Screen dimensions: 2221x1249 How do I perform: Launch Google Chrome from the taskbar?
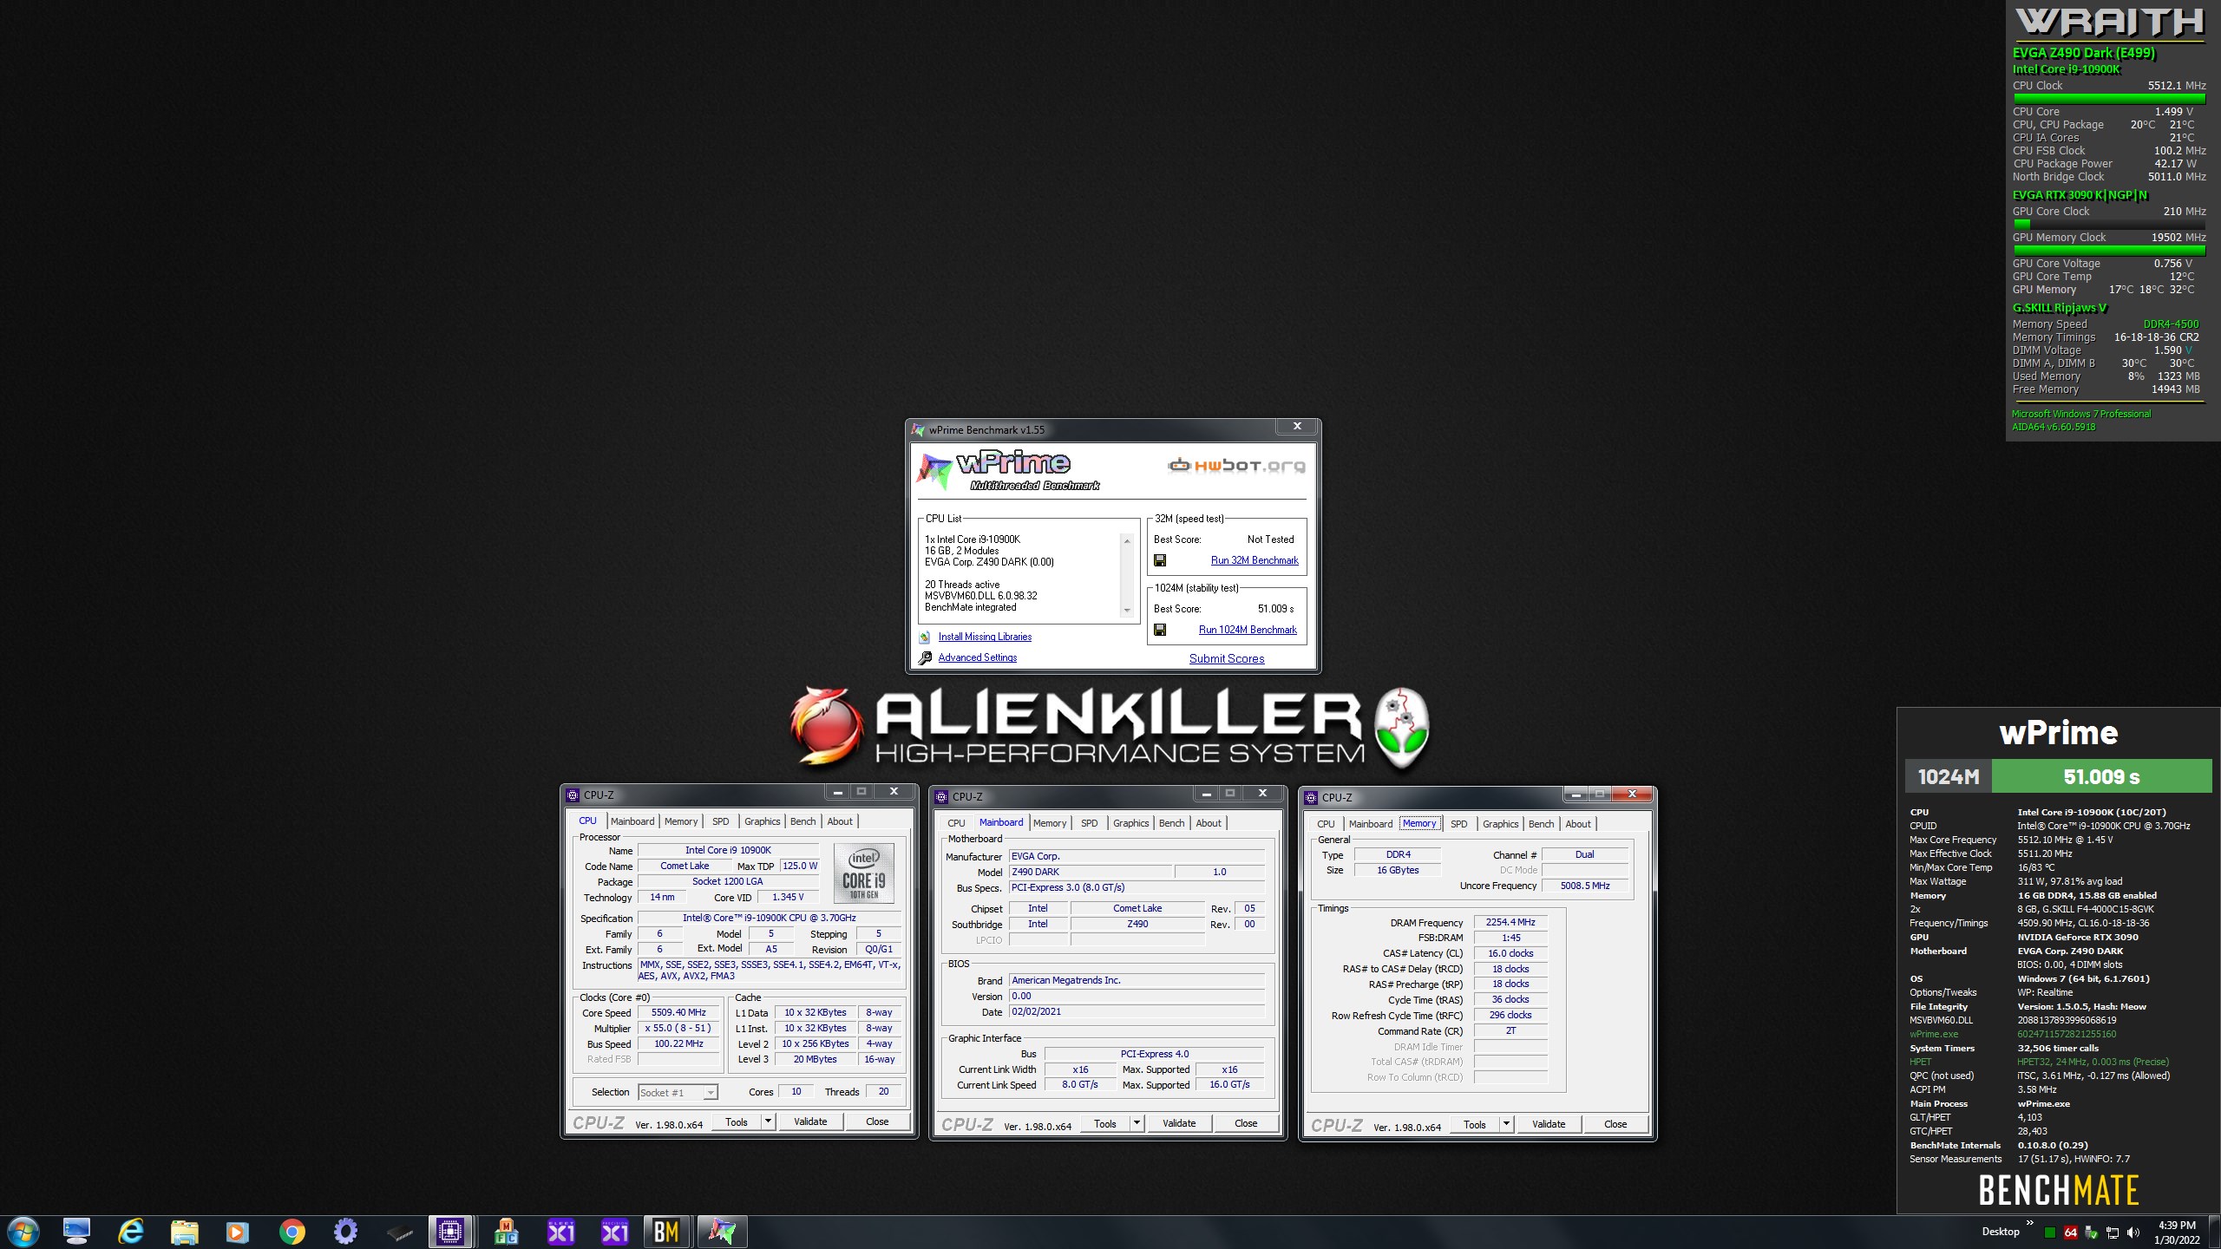coord(292,1232)
